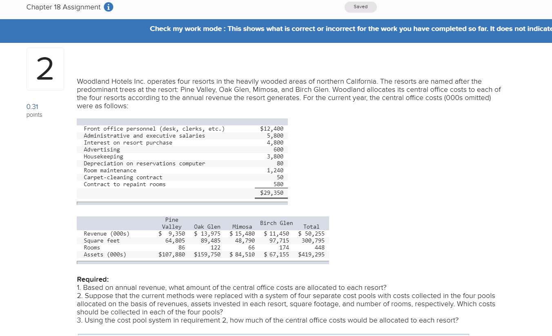Viewport: 552px width, 336px height.
Task: Click Pine Valley assets $107,880
Action: (x=172, y=254)
